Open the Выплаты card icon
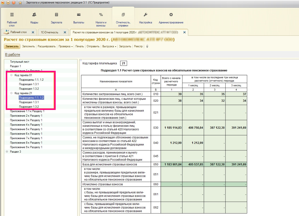Image resolution: width=299 pixels, height=216 pixels. [x=79, y=15]
